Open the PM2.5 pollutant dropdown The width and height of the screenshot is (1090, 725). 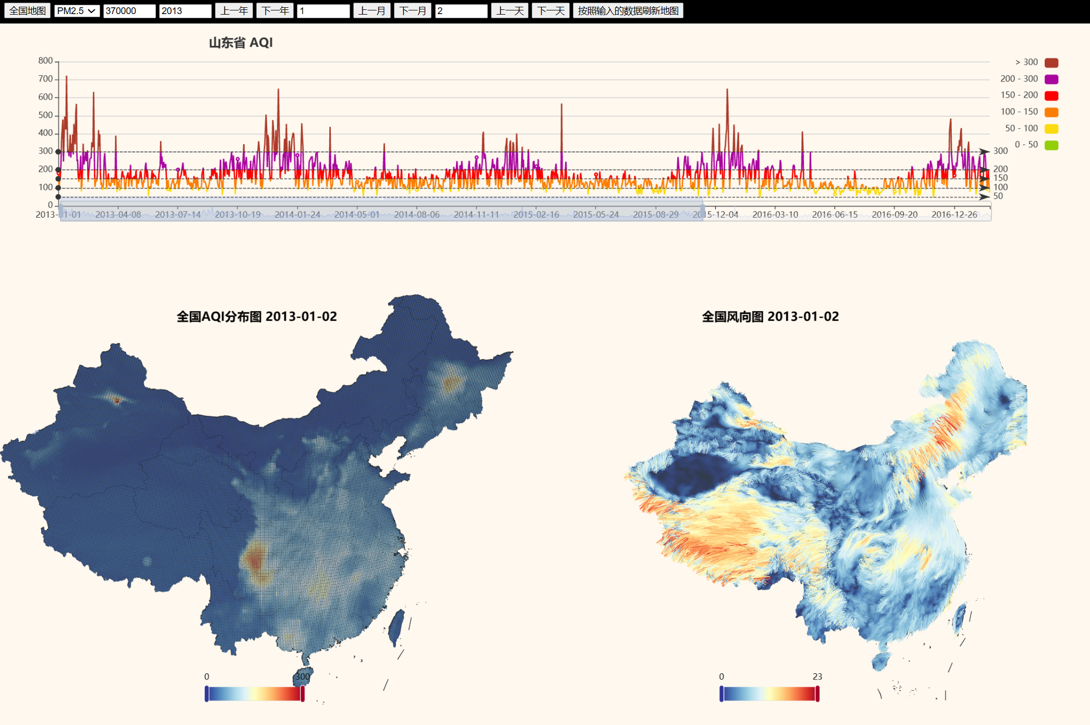click(x=77, y=10)
